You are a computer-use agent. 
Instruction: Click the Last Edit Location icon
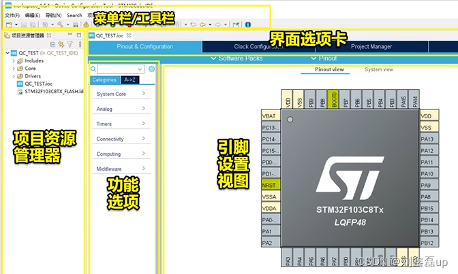[194, 24]
